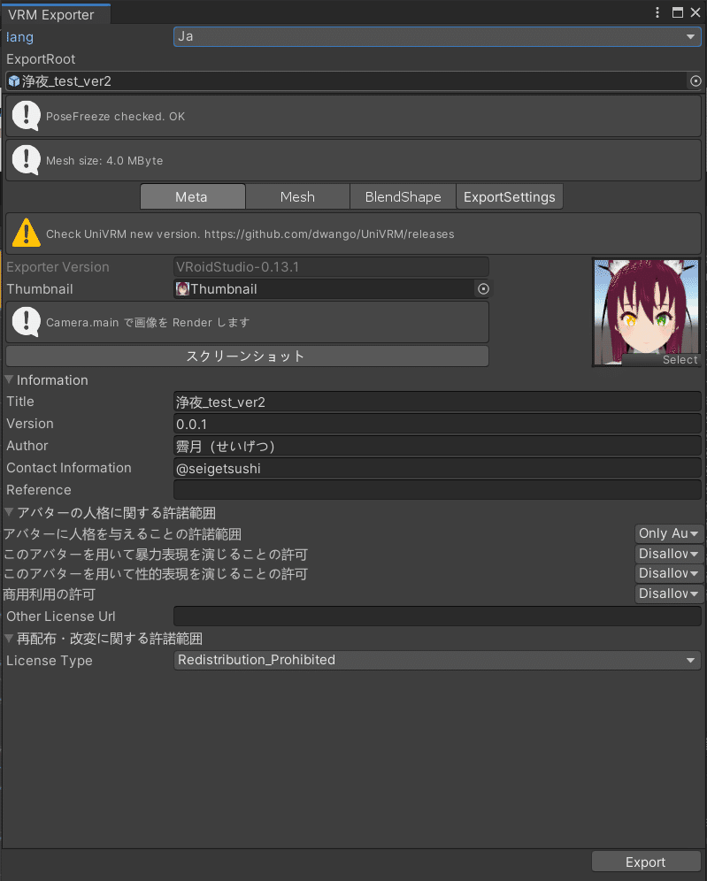Click the Export button
The image size is (707, 881).
(x=646, y=862)
